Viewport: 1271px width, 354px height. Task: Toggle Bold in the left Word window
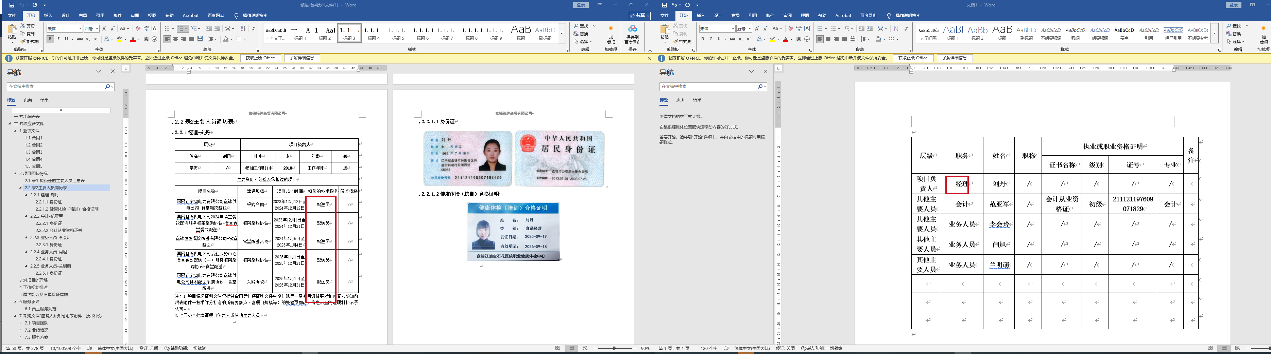(x=50, y=39)
